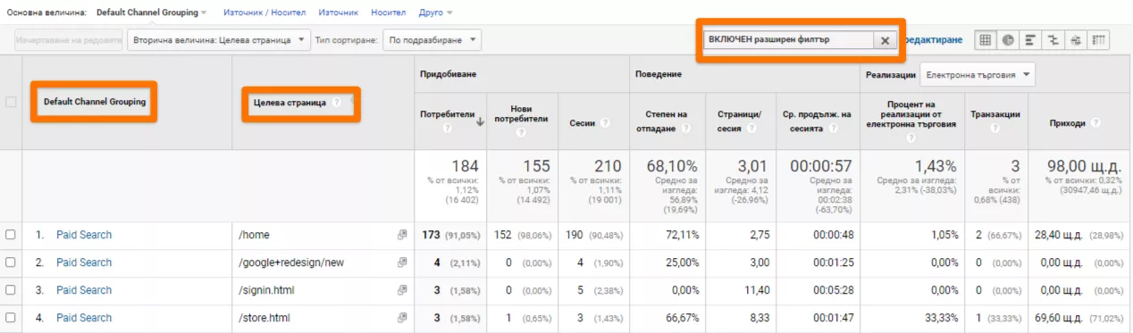1133x333 pixels.
Task: Open /google+redesign/new page link icon
Action: tap(402, 262)
